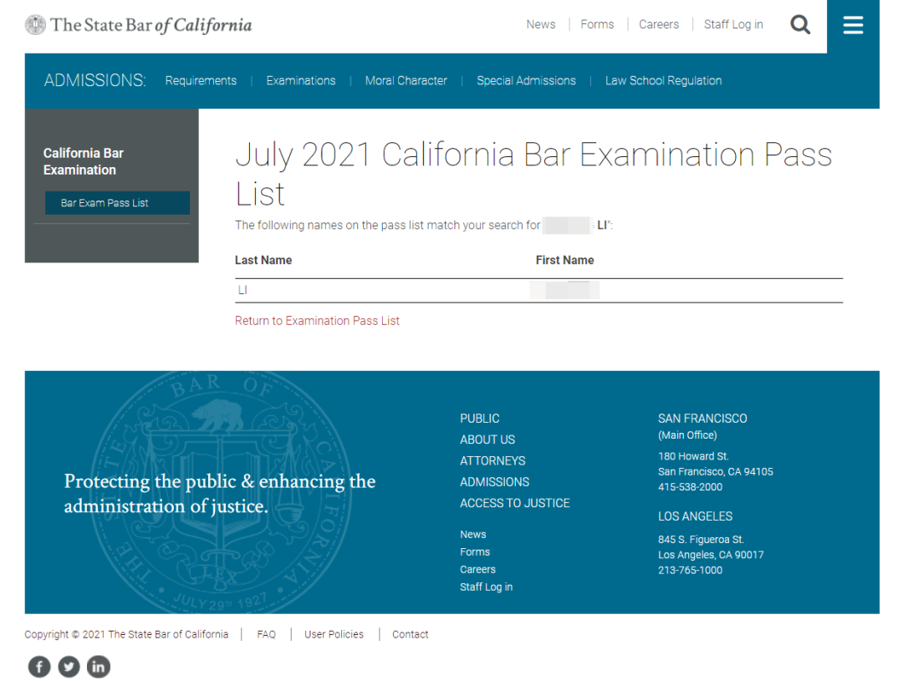Open the Requirements admissions menu
Image resolution: width=903 pixels, height=681 pixels.
pyautogui.click(x=201, y=80)
